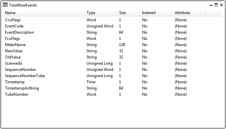
Task: Click the TotalflowEvents table icon
Action: 5,5
